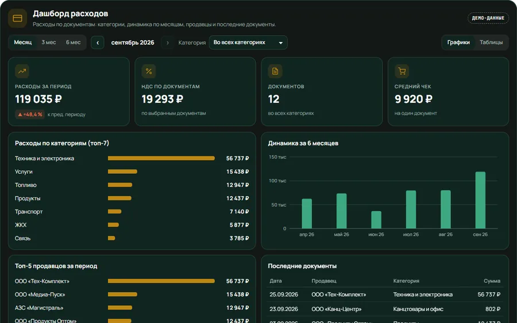This screenshot has width=517, height=323.
Task: Switch to Графики view
Action: (458, 42)
